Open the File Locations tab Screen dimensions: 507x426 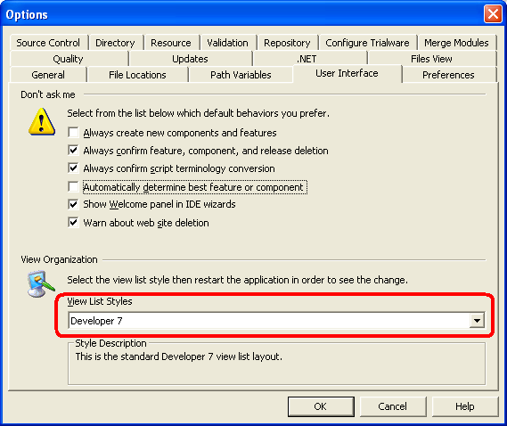(x=137, y=75)
